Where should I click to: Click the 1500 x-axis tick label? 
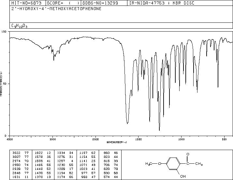coord(138,139)
